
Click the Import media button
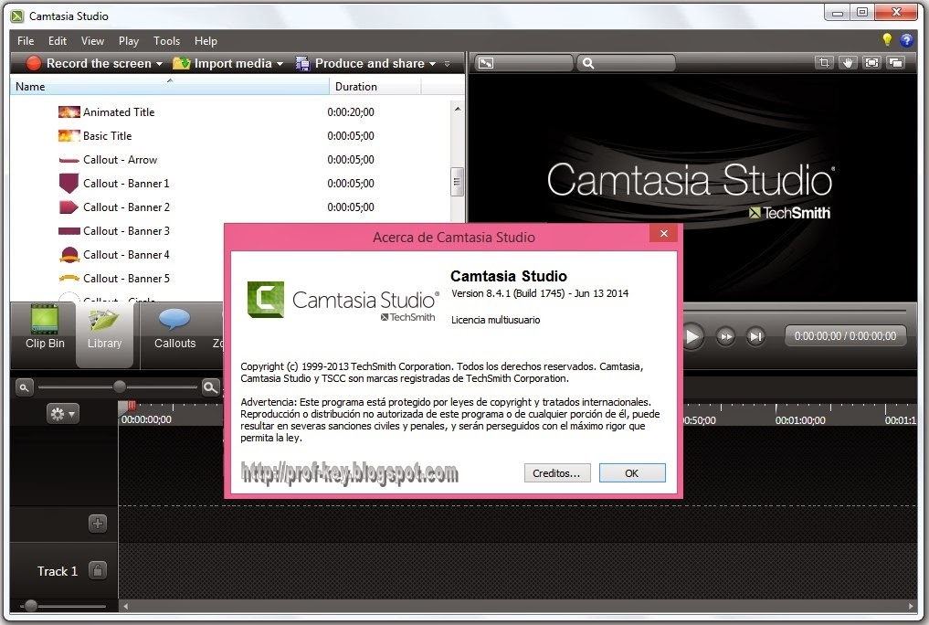(222, 63)
